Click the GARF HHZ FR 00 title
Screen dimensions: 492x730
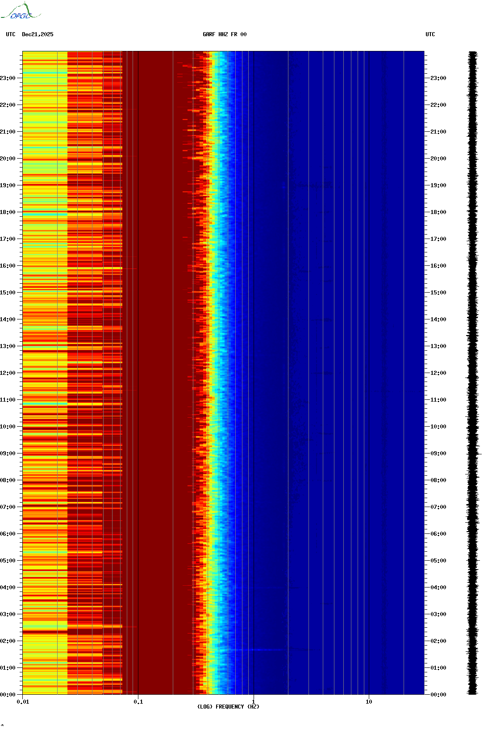tap(224, 34)
